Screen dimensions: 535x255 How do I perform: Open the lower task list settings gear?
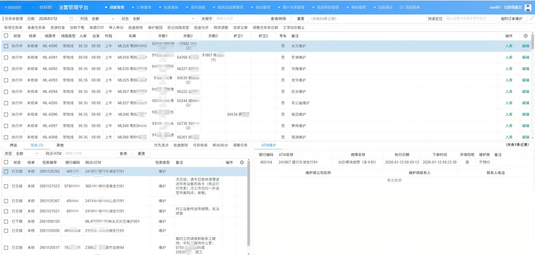click(242, 162)
